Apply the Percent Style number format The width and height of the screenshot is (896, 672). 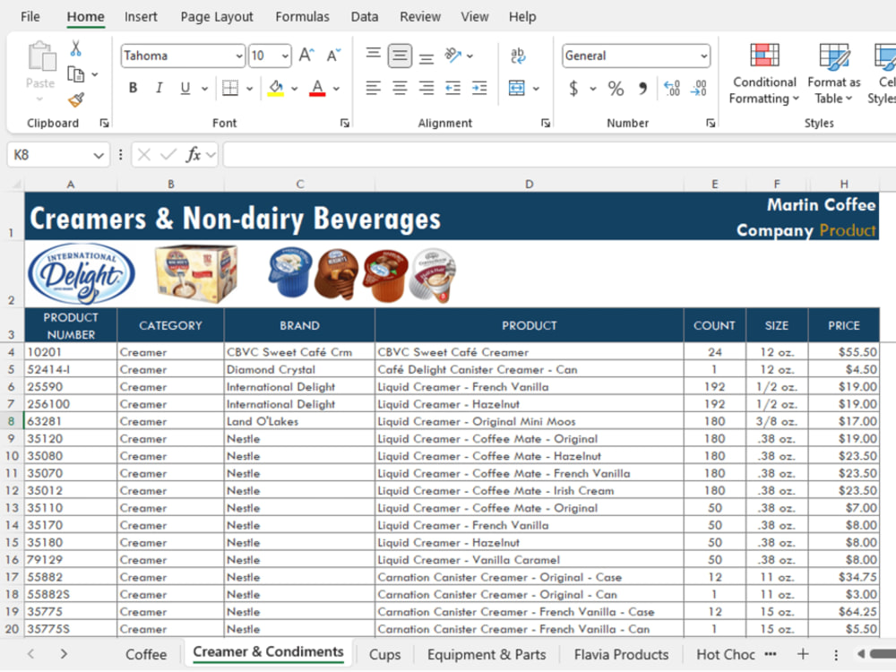pyautogui.click(x=615, y=89)
